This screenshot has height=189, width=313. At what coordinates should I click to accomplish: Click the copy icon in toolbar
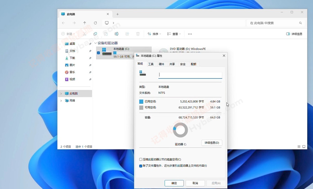click(95, 34)
